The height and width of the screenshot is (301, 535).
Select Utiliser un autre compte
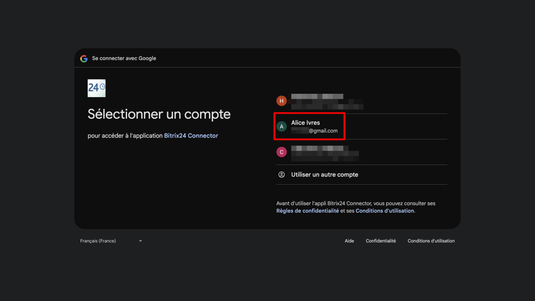click(x=324, y=175)
